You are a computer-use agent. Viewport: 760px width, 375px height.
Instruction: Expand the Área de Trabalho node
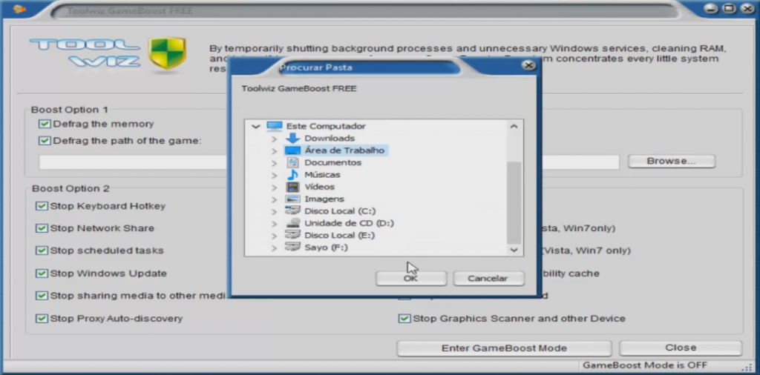click(275, 151)
